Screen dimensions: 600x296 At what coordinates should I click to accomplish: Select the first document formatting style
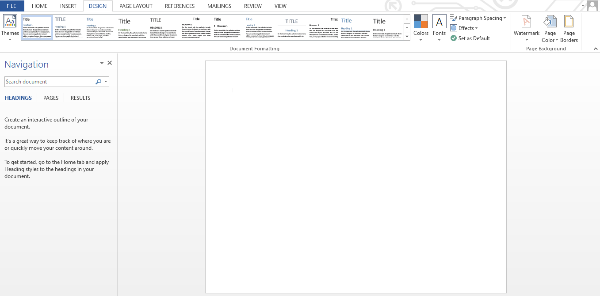37,27
